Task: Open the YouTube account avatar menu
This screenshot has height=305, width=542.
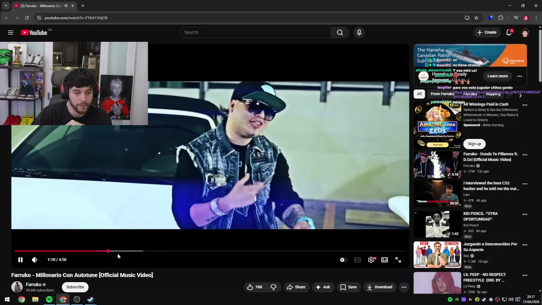Action: point(525,32)
